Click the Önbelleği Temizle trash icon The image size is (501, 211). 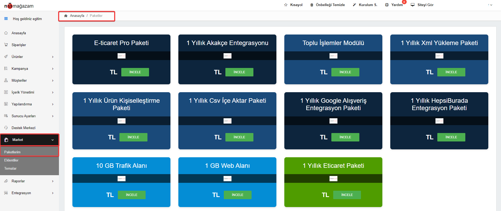pyautogui.click(x=312, y=5)
